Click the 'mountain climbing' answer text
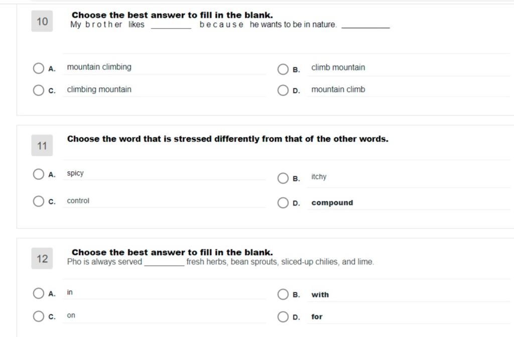Viewport: 514px width, 337px height. coord(99,67)
